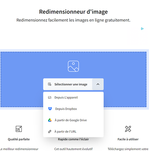
Task: Click the image placeholder icon in upload area
Action: point(73,66)
